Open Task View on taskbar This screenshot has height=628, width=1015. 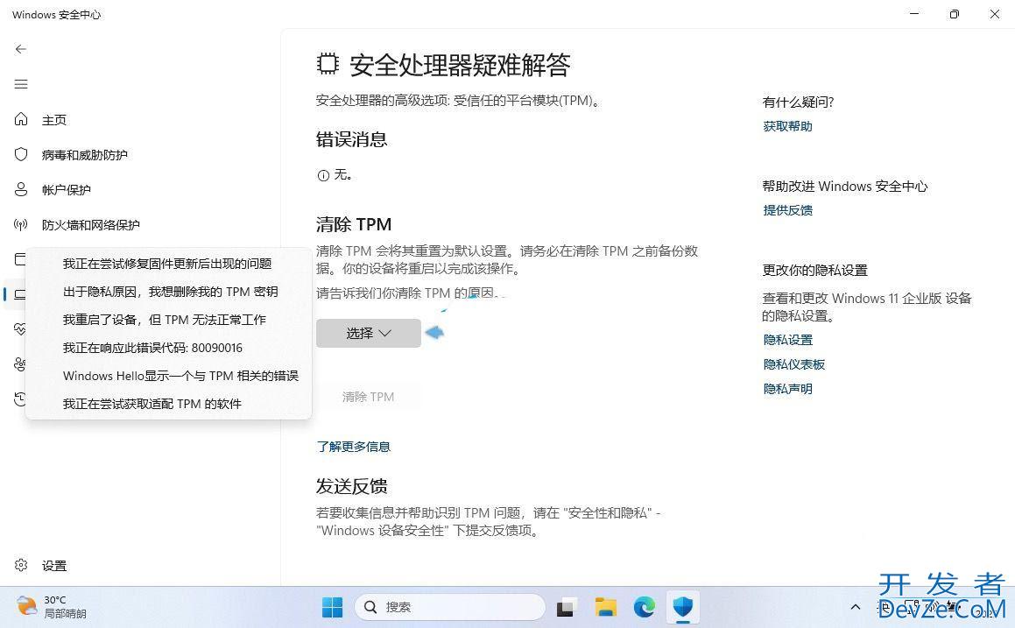[567, 607]
